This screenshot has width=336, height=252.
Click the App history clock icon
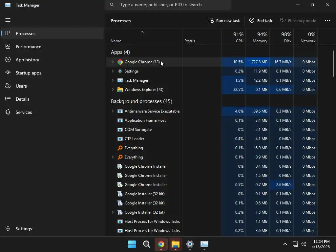[x=8, y=60]
